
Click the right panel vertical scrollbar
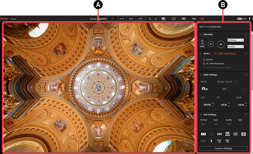pyautogui.click(x=252, y=61)
